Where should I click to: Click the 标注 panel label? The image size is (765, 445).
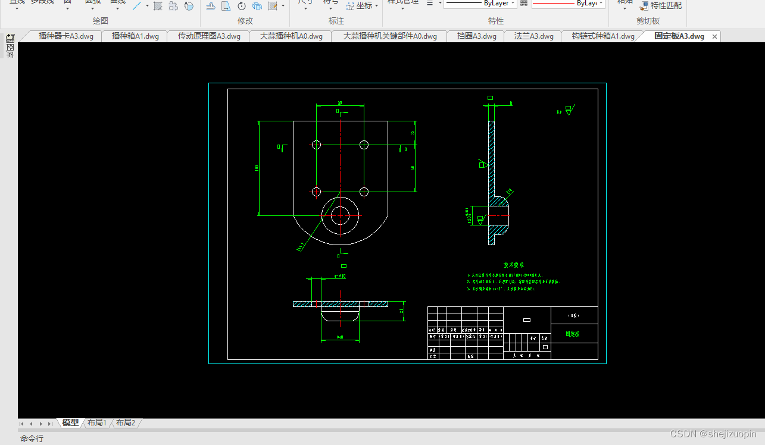click(336, 21)
